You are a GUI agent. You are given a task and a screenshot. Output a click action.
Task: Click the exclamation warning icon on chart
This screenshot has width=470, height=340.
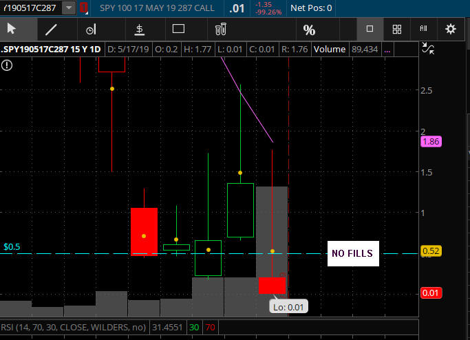click(7, 65)
